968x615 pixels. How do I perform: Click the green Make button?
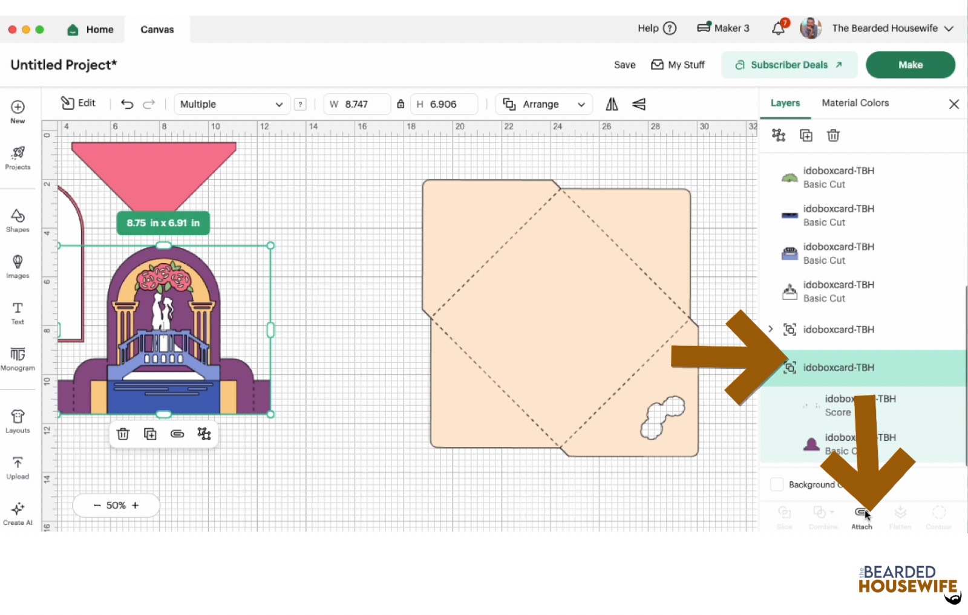pyautogui.click(x=910, y=65)
